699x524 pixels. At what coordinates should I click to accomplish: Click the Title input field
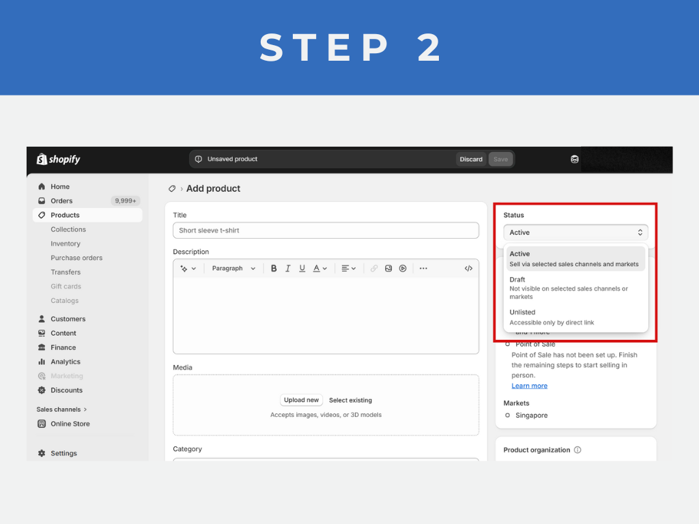click(326, 231)
